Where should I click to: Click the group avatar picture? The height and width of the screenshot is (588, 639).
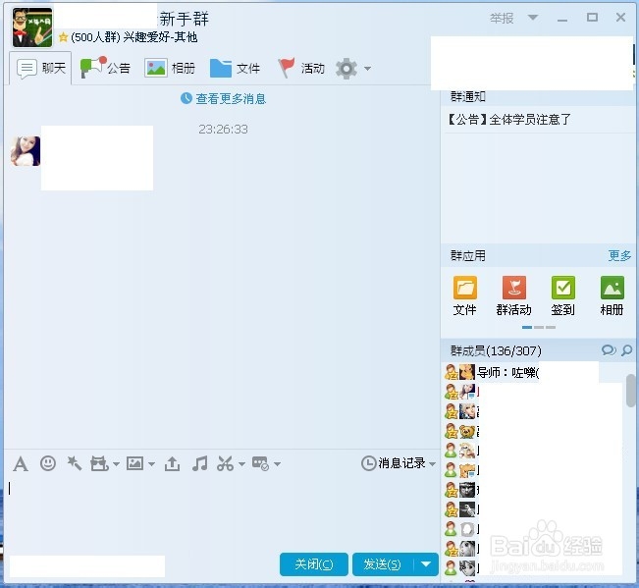[32, 27]
